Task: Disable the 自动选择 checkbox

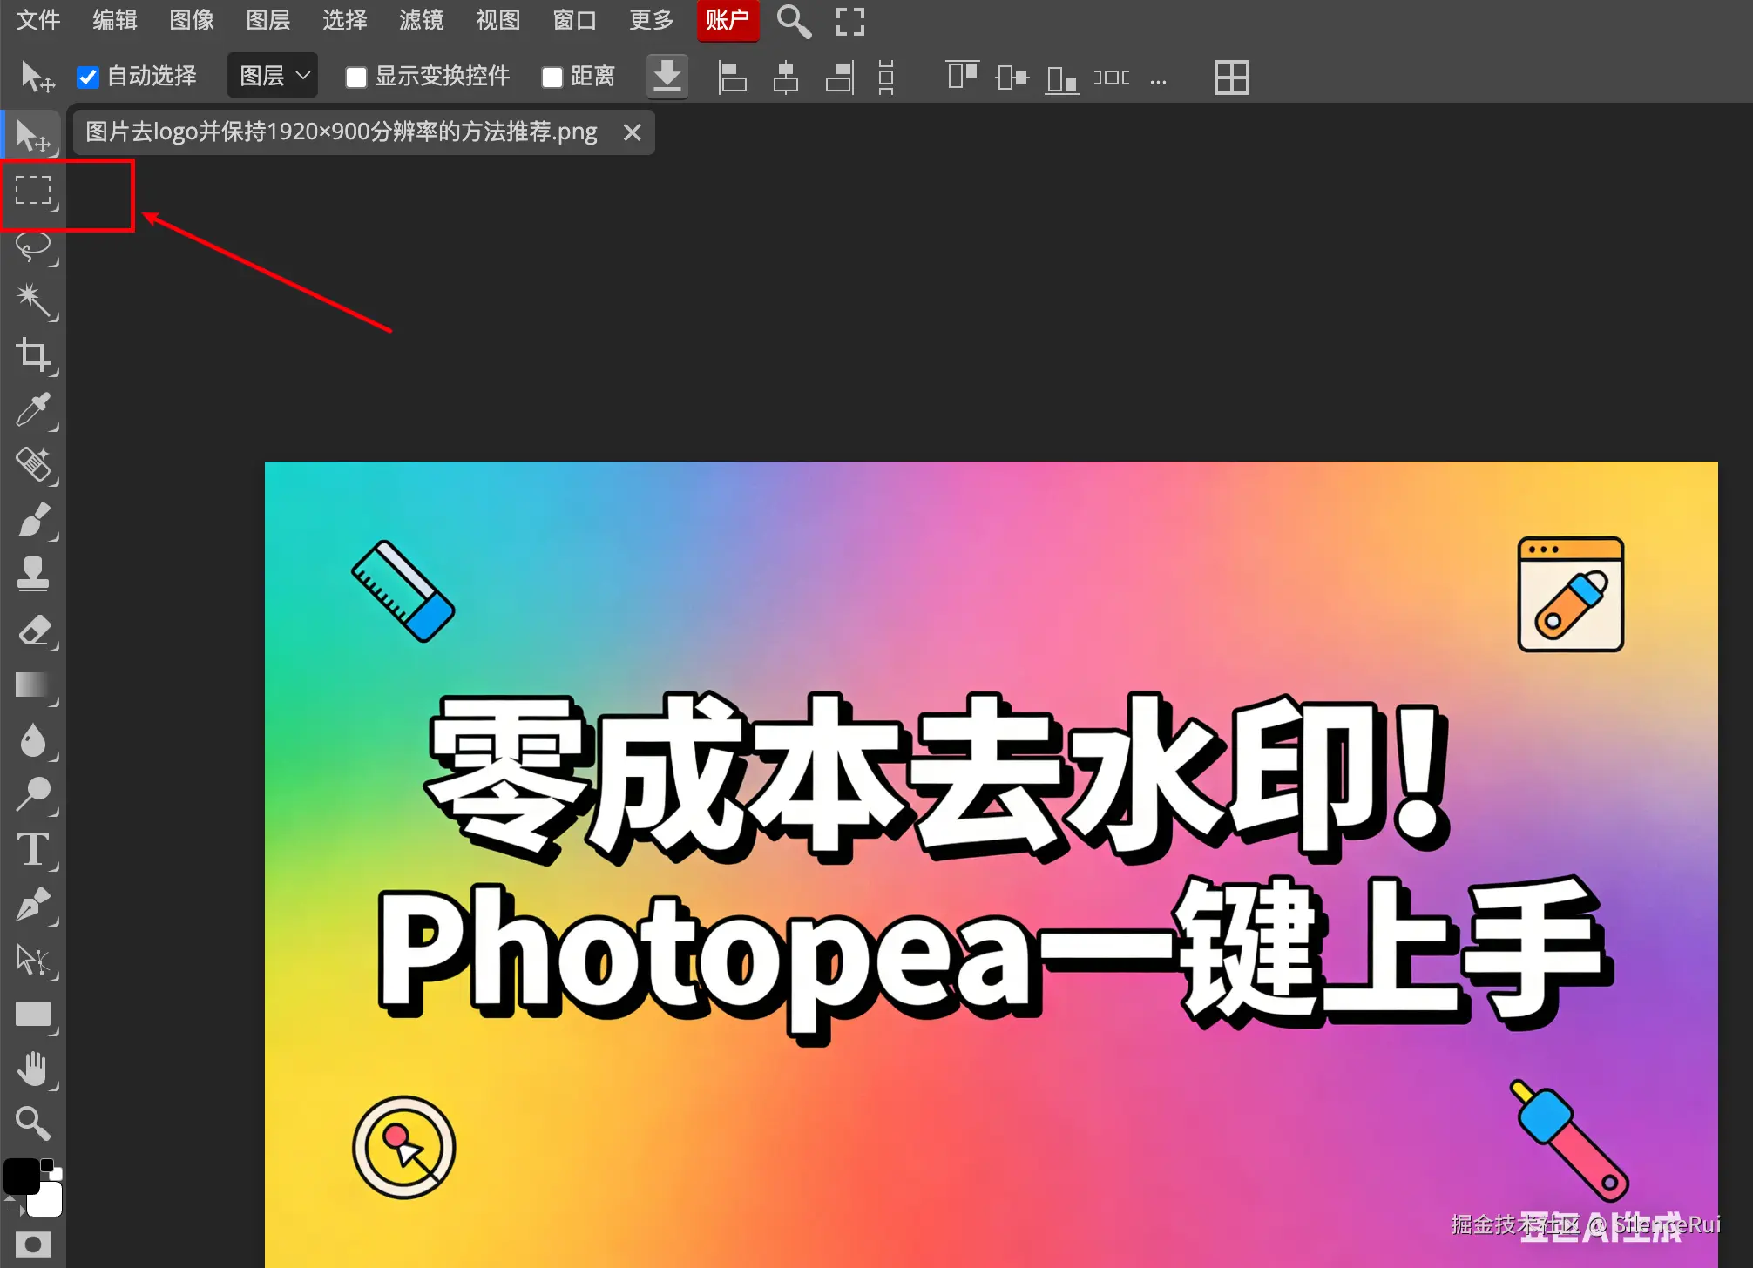Action: 88,78
